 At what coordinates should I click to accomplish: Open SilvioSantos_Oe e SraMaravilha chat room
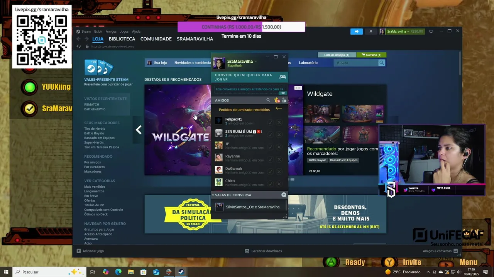[249, 207]
